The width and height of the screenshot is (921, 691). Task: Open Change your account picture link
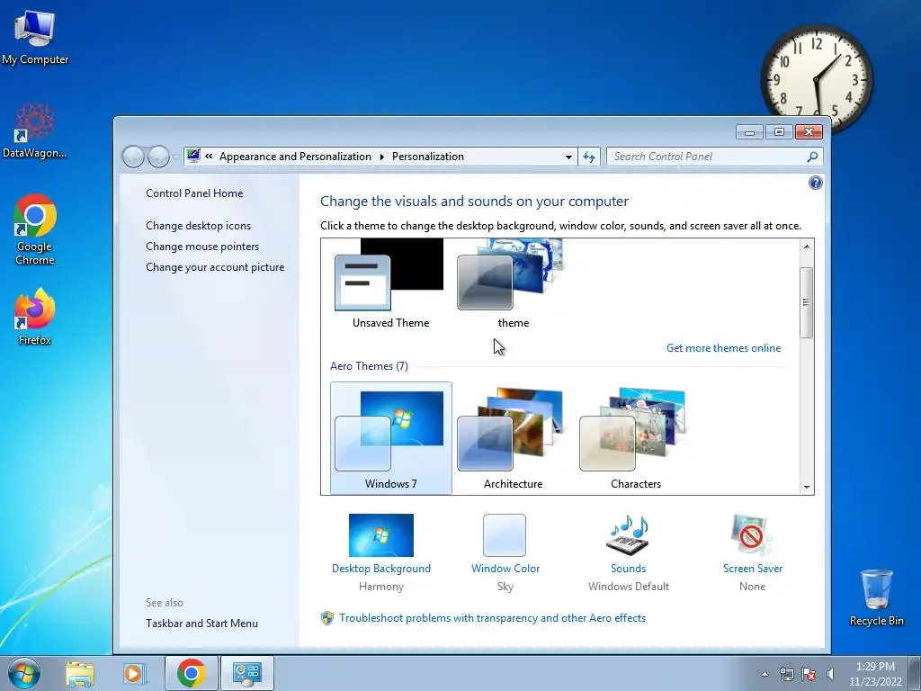coord(215,266)
